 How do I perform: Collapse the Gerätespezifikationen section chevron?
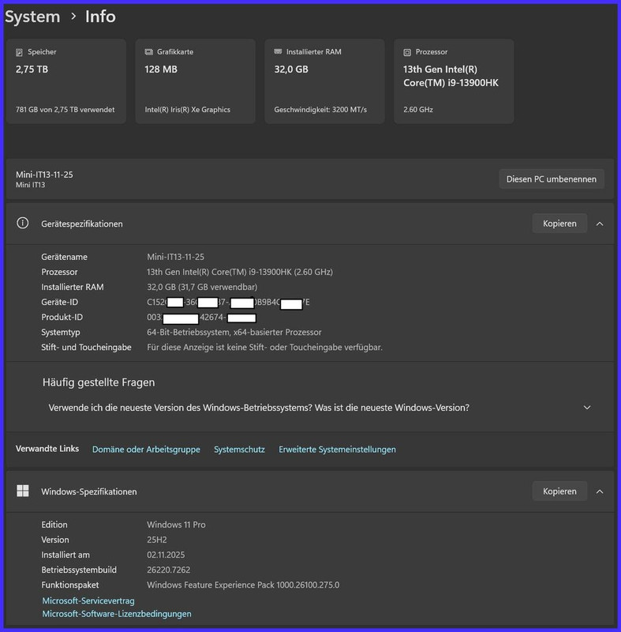(600, 224)
